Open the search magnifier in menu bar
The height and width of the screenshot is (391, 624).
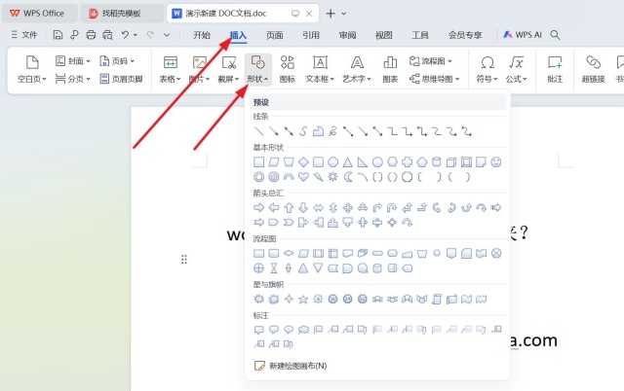[555, 35]
